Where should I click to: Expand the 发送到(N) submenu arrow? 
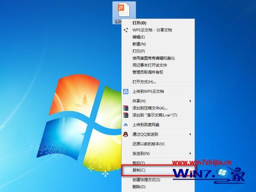(x=190, y=154)
